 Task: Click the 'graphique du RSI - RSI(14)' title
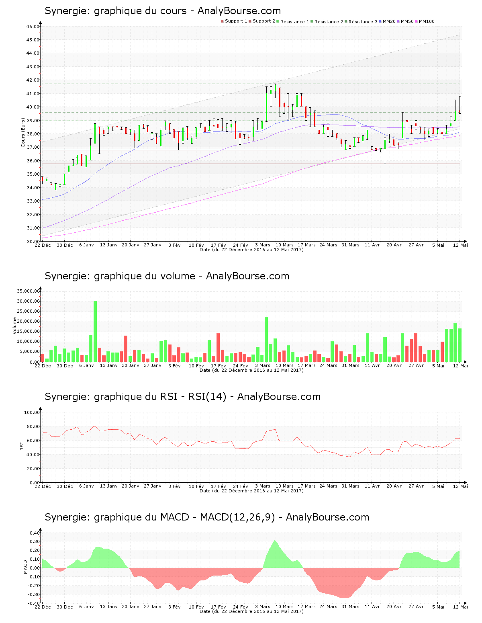point(183,397)
